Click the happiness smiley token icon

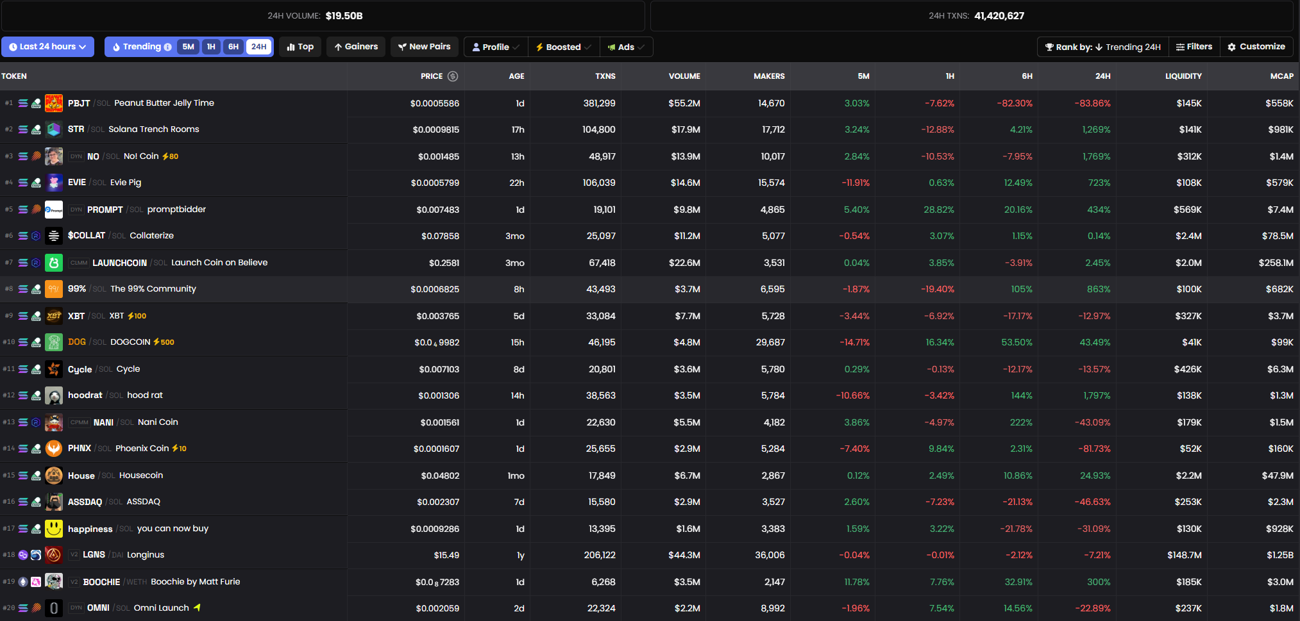point(54,529)
